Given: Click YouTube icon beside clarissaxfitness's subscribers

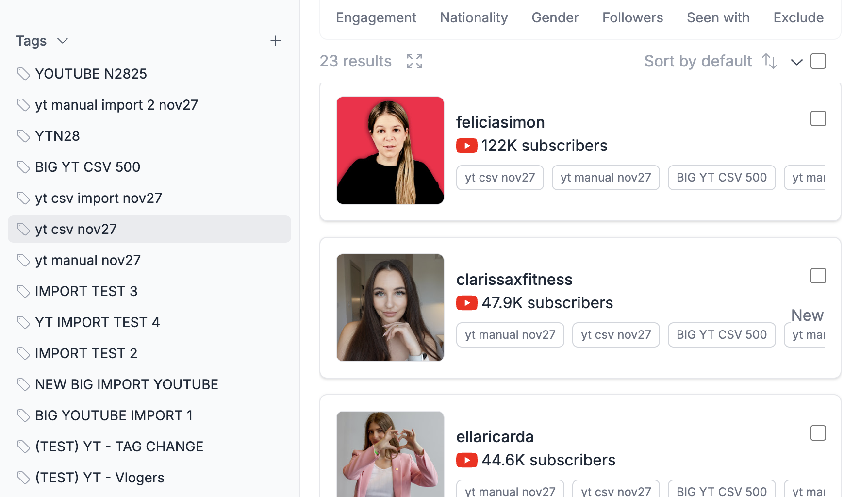Looking at the screenshot, I should tap(466, 303).
